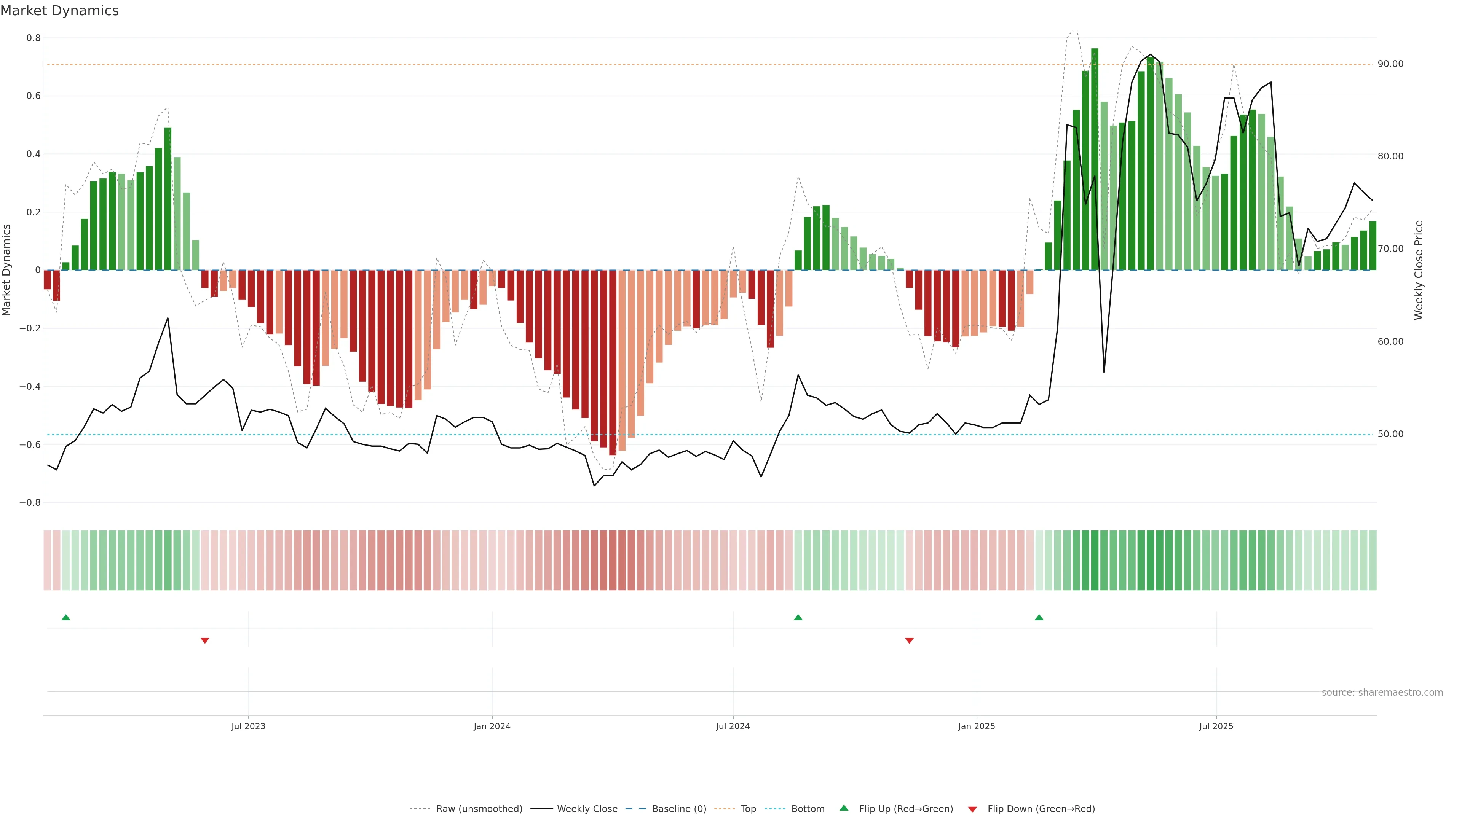Click the Jan 2024 axis label
This screenshot has width=1462, height=822.
point(492,726)
